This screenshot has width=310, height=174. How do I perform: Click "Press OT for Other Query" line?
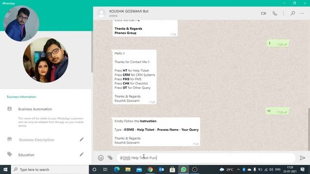click(x=132, y=88)
